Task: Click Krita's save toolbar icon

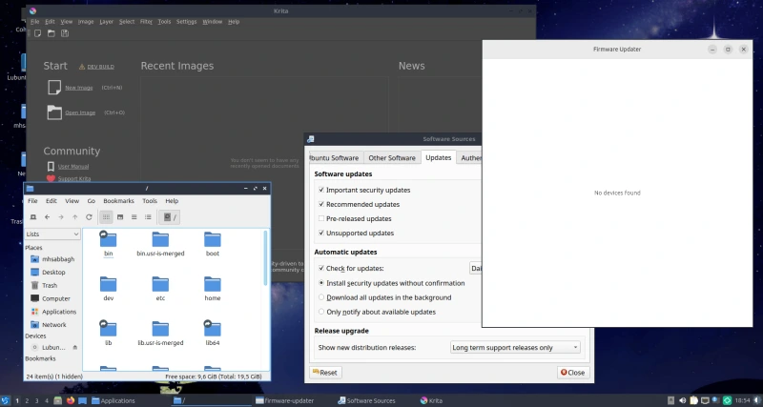Action: (65, 33)
